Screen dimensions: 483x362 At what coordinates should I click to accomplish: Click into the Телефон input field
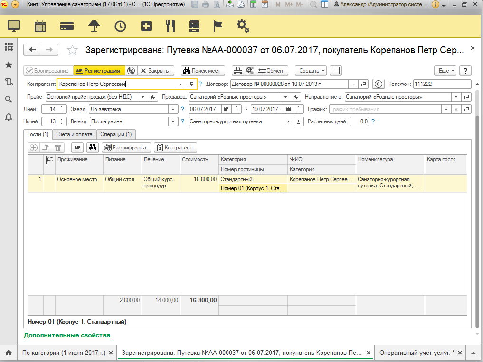coord(442,84)
